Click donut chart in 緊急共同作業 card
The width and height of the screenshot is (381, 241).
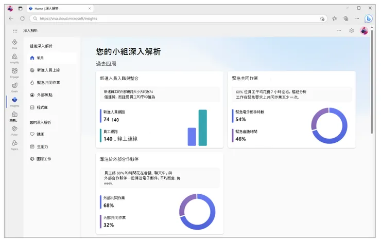329,125
